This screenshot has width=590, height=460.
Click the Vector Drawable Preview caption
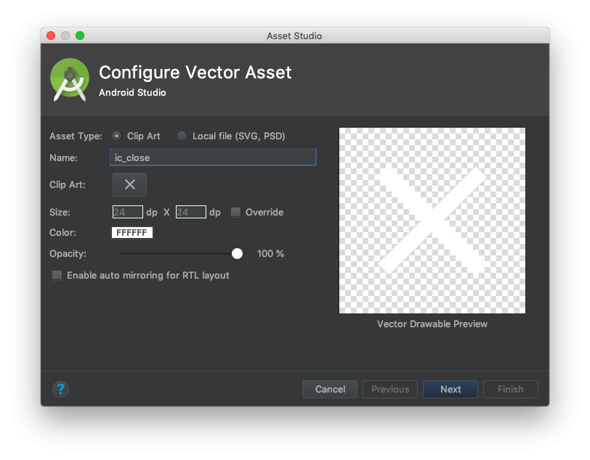click(x=432, y=324)
